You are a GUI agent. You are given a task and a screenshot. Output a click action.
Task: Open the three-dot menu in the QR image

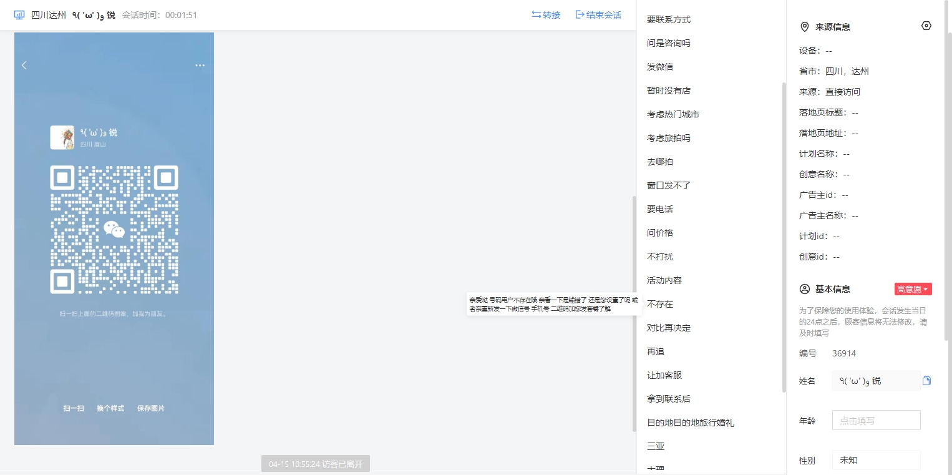click(x=200, y=65)
